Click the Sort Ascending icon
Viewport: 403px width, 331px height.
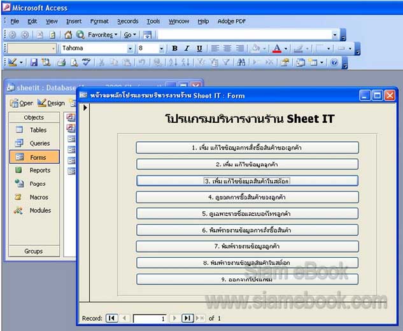coord(173,62)
